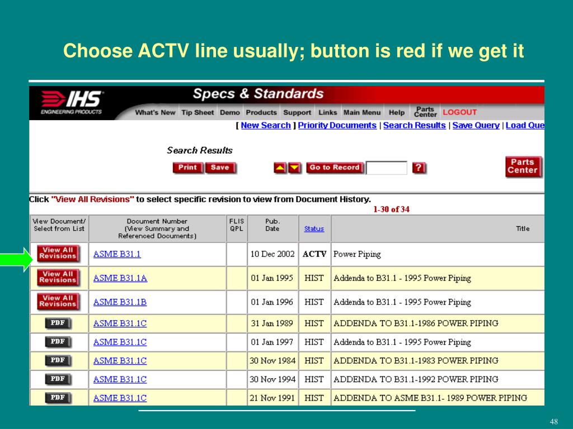Click the Go to Record button
Viewport: 573px width, 429px height.
tap(335, 168)
